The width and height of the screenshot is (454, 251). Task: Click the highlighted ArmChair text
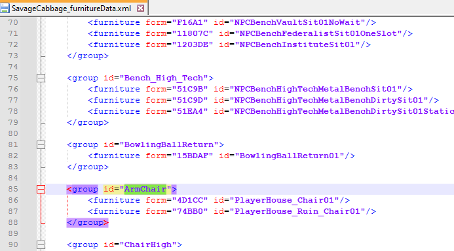tap(145, 189)
